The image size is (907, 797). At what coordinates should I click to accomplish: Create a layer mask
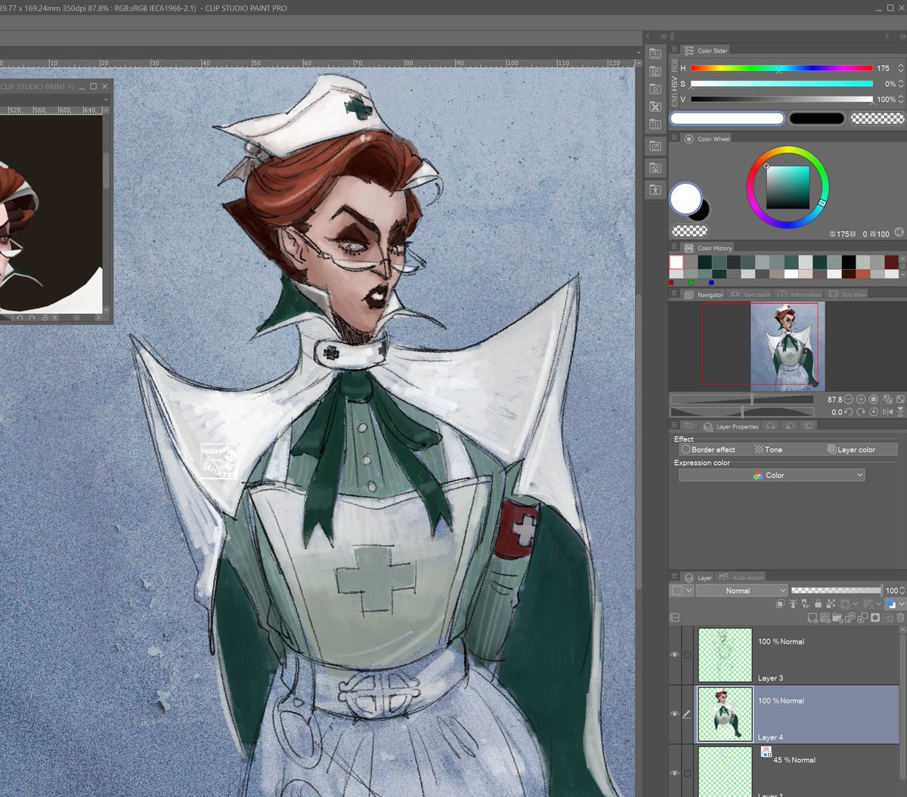tap(875, 618)
